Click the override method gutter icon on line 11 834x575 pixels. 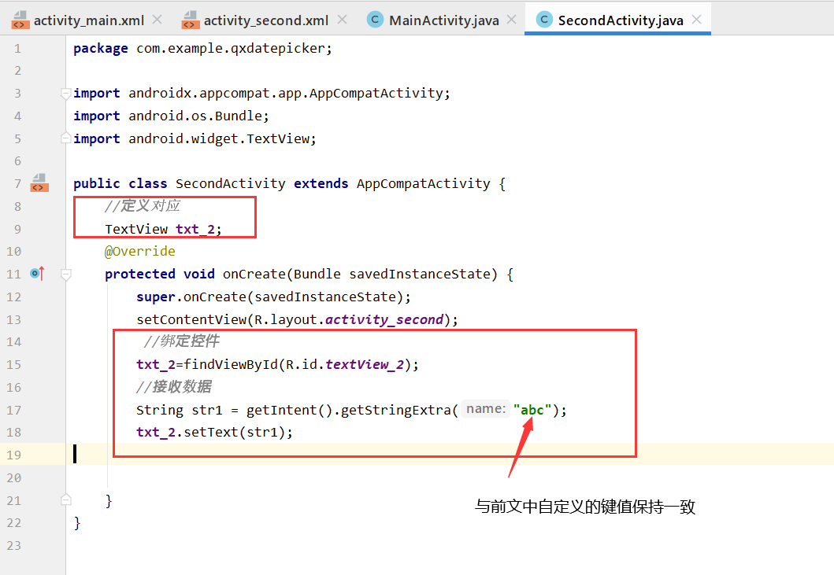click(x=37, y=273)
